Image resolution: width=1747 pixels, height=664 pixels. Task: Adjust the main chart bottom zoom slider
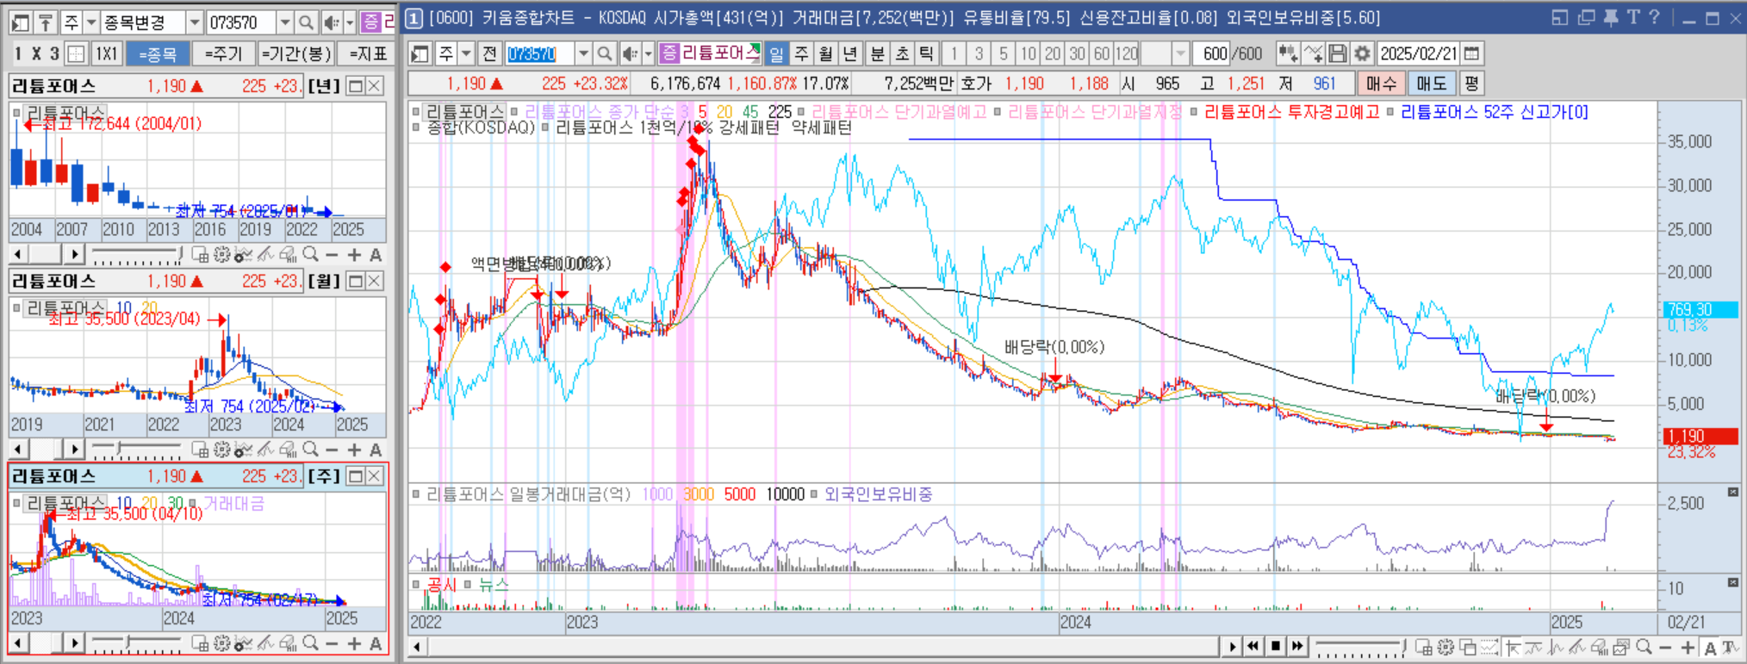(x=1360, y=647)
